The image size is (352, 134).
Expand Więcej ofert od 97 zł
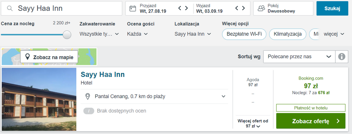(x=253, y=123)
